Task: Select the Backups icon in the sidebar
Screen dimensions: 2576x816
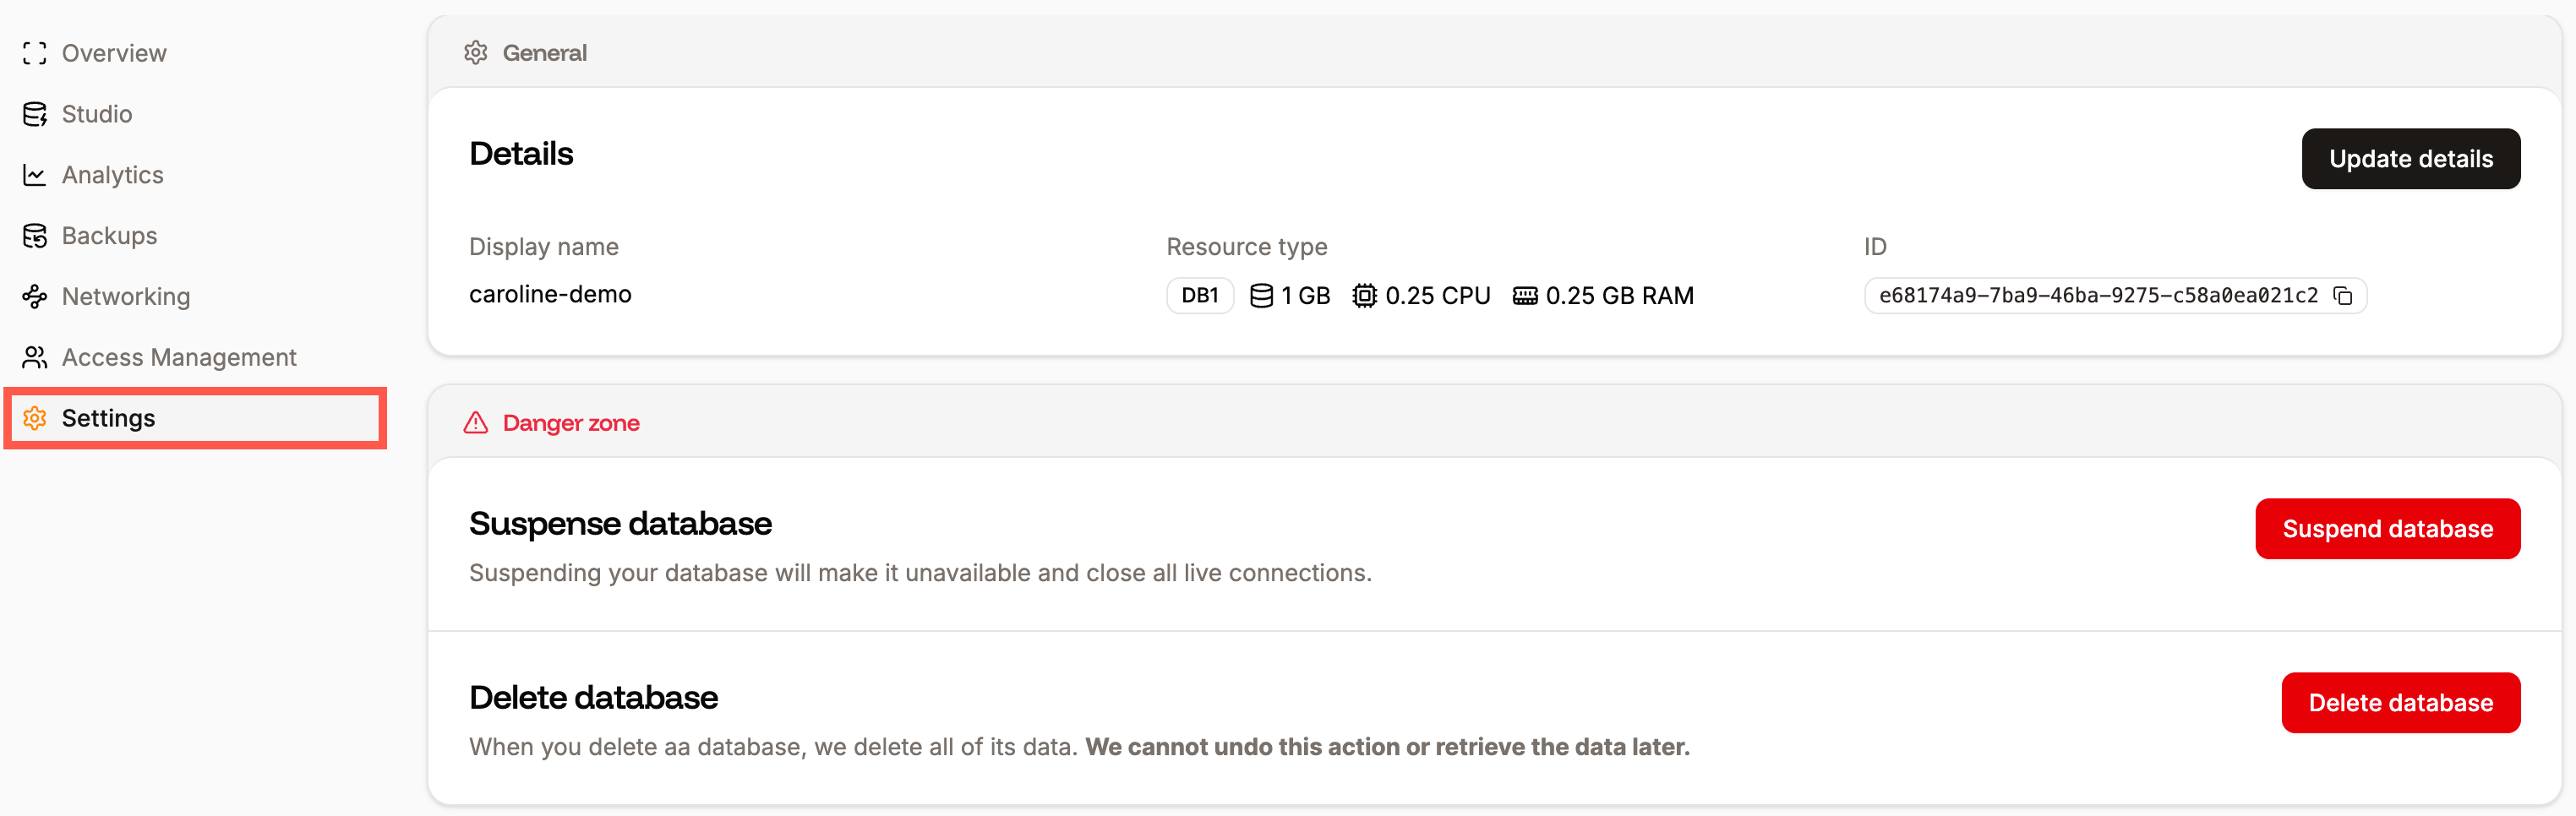Action: click(34, 235)
